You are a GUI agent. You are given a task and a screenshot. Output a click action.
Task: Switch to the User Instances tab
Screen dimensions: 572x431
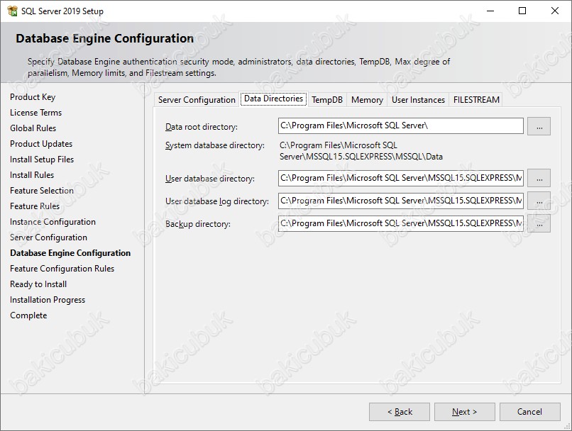(x=418, y=100)
